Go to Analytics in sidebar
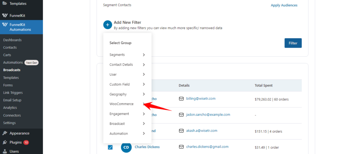The width and height of the screenshot is (357, 154). coord(10,108)
